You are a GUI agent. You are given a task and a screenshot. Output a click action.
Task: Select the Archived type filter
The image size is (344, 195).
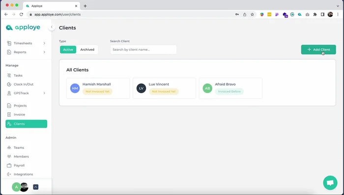87,50
